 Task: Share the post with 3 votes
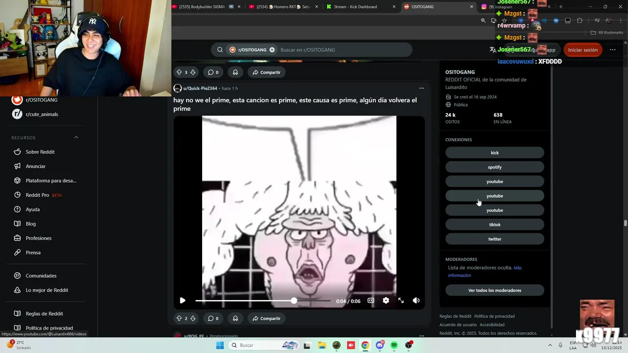[x=266, y=72]
